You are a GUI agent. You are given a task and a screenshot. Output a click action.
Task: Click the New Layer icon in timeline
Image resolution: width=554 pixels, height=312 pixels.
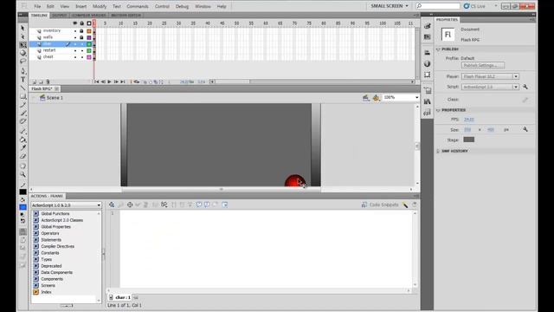(35, 81)
